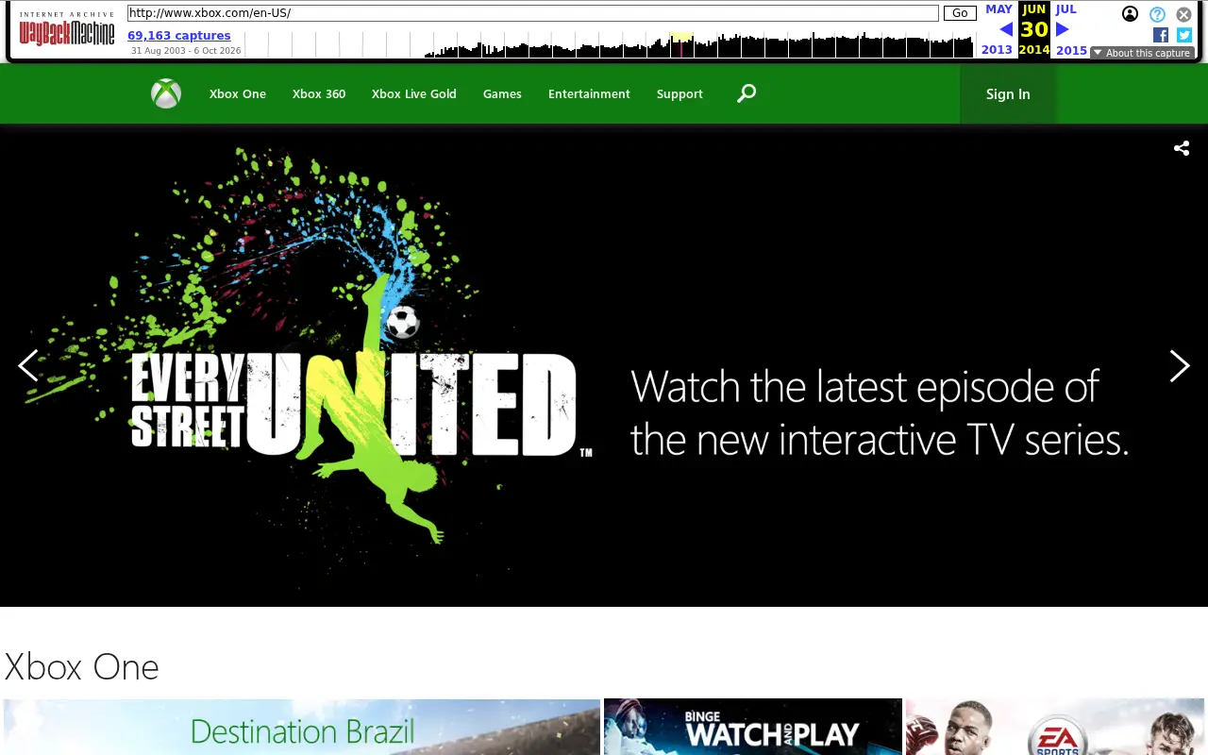Open the Xbox One menu
The height and width of the screenshot is (755, 1208).
coord(238,93)
